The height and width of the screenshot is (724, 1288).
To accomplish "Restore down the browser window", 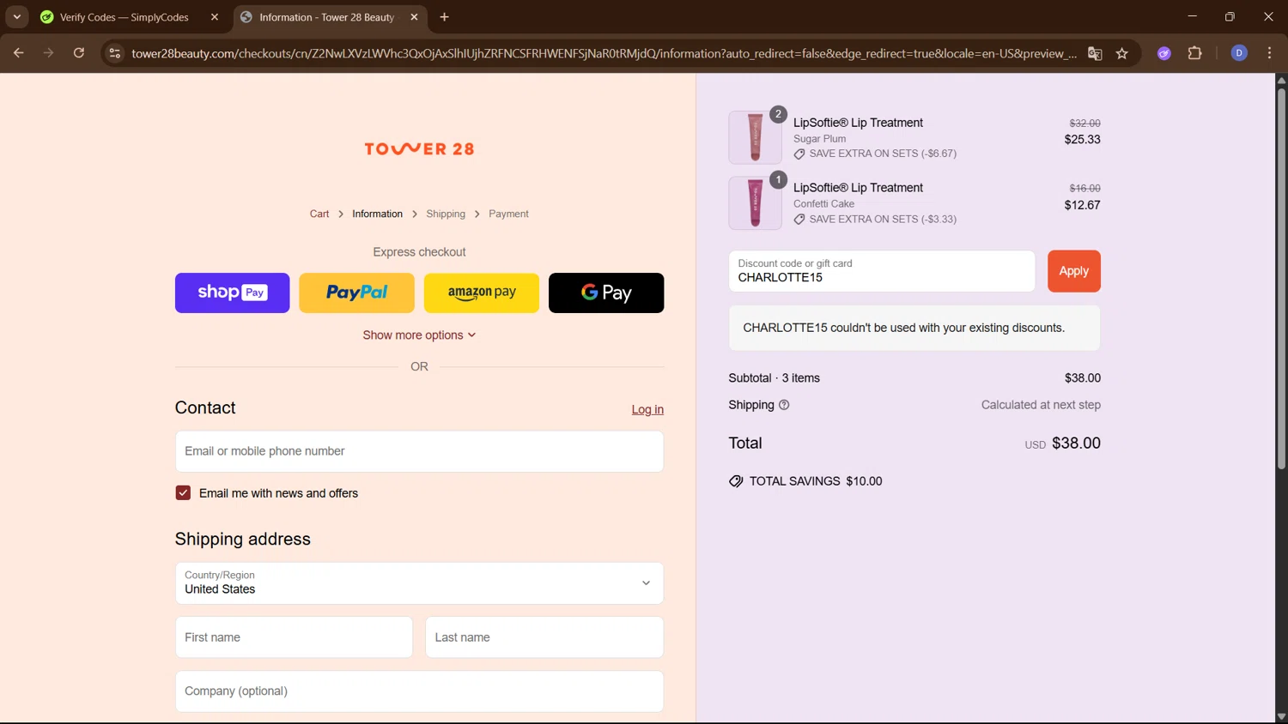I will coord(1230,17).
